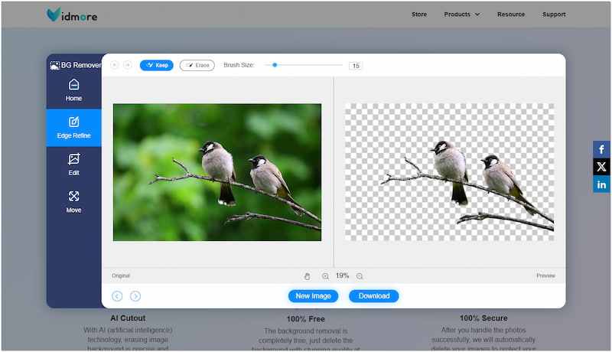612x352 pixels.
Task: Expand the Products dropdown menu
Action: tap(461, 14)
